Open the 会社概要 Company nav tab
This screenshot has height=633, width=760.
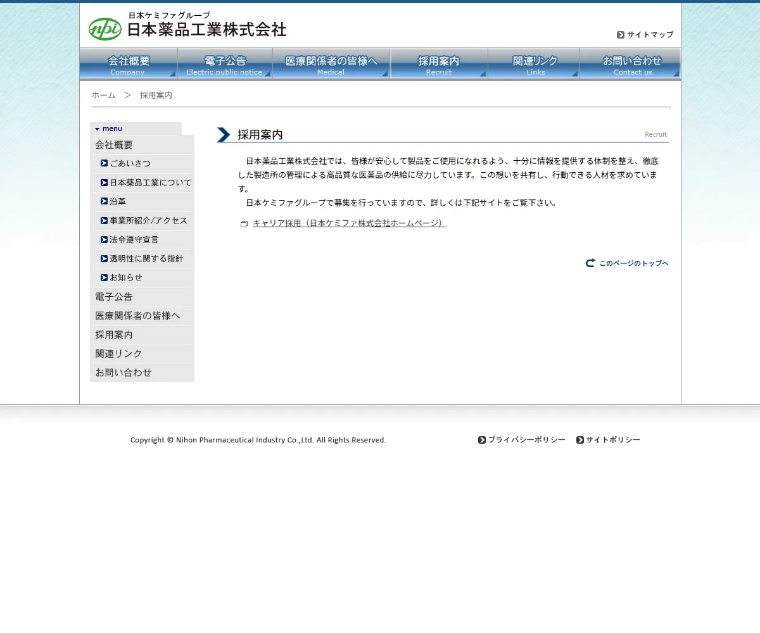point(129,64)
